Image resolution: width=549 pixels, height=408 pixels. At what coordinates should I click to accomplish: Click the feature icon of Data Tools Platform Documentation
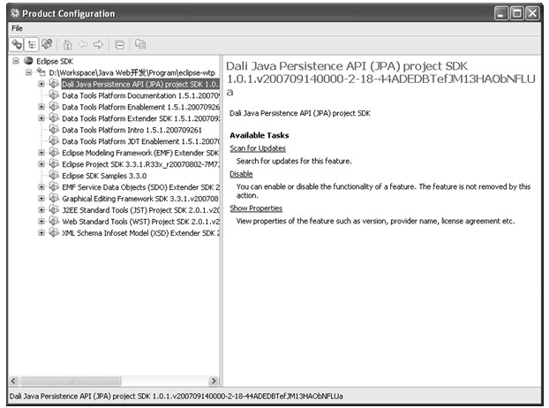pos(54,95)
